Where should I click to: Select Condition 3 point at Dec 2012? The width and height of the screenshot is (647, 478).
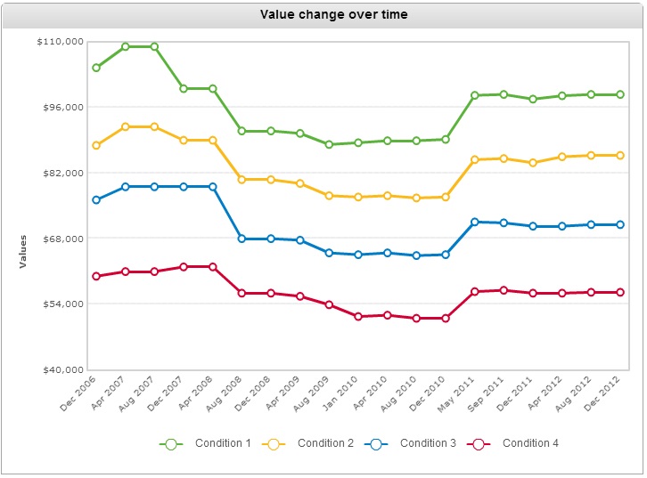pos(619,224)
